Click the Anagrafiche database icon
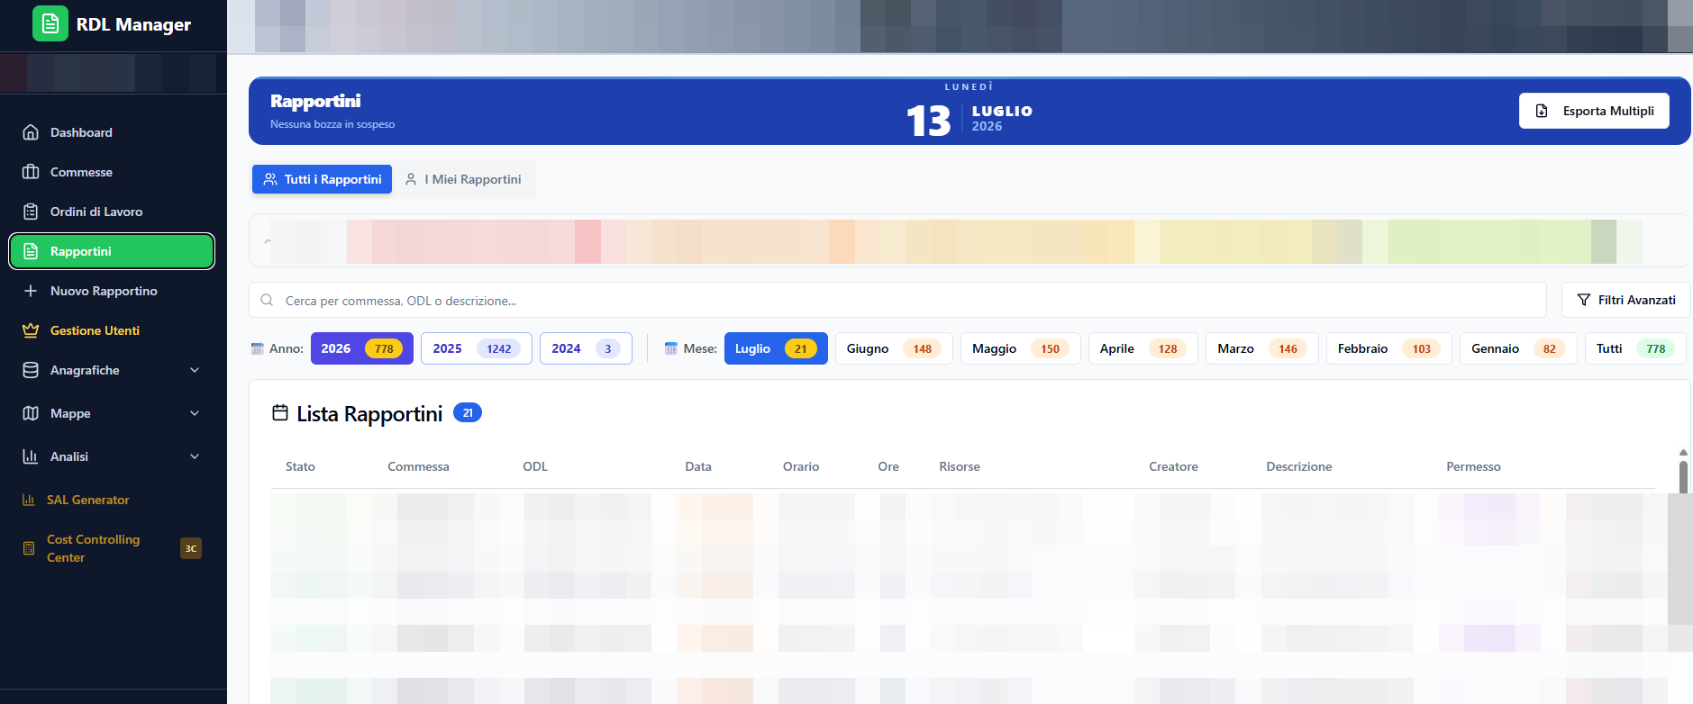 (x=31, y=370)
